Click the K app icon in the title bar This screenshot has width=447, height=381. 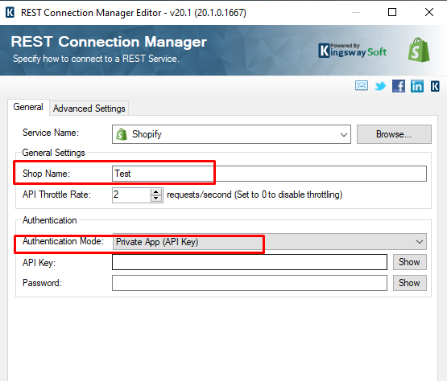click(10, 13)
